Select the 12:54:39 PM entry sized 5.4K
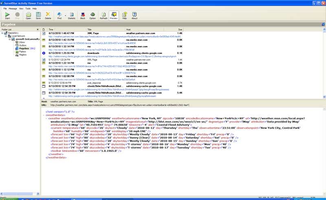The image size is (326, 200). tap(112, 93)
